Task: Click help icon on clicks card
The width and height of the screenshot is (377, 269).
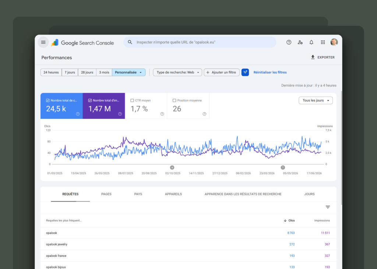Action: coord(78,114)
